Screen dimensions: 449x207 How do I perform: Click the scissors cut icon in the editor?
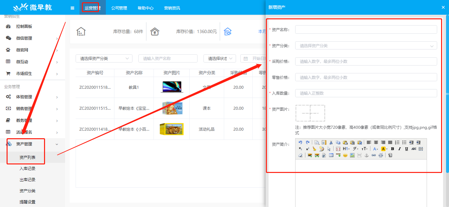331,142
